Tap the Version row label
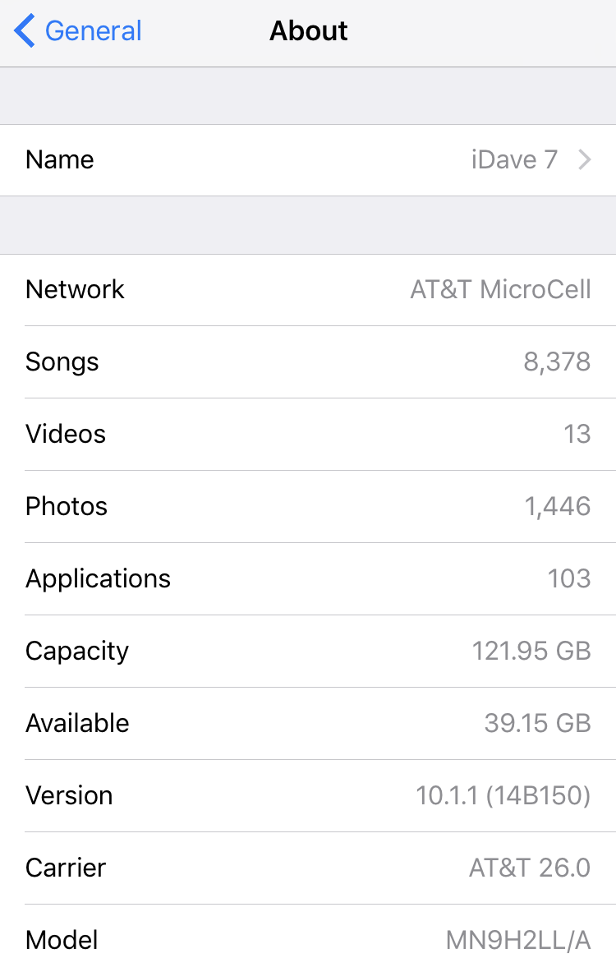 (x=69, y=795)
